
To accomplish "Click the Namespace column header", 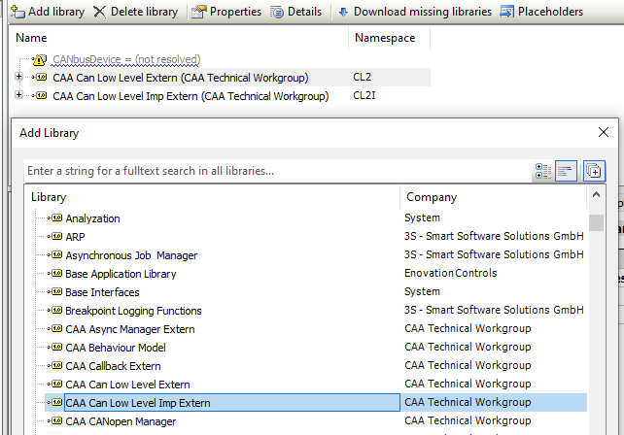I will click(385, 38).
